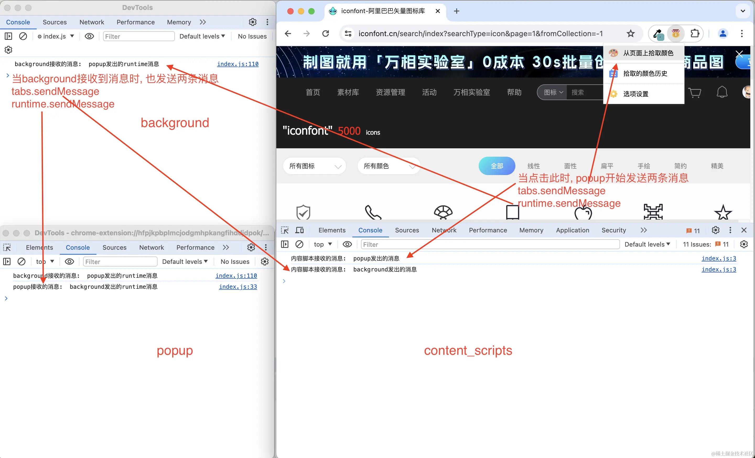Open Memory tab in background DevTools

click(179, 22)
